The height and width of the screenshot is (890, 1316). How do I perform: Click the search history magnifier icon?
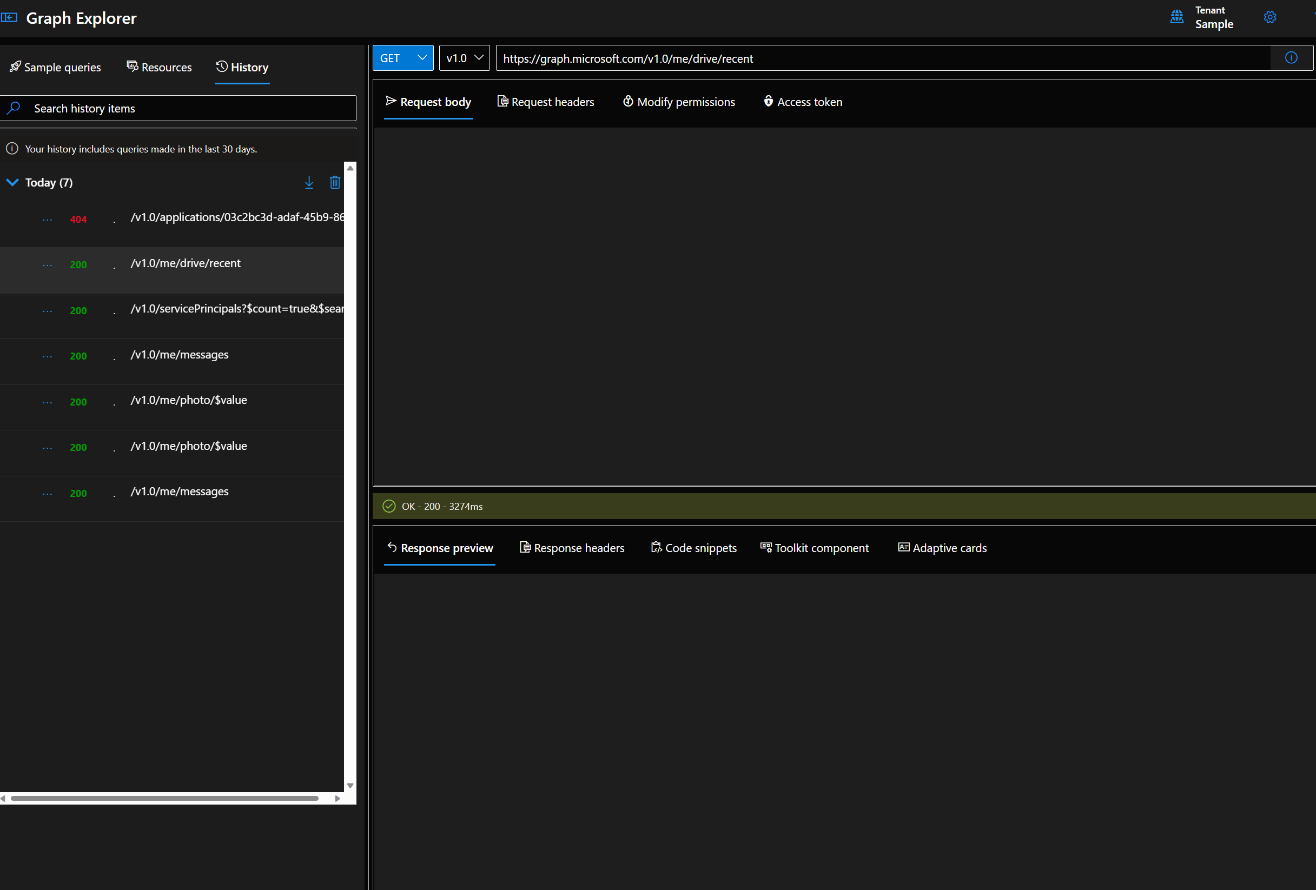point(14,108)
